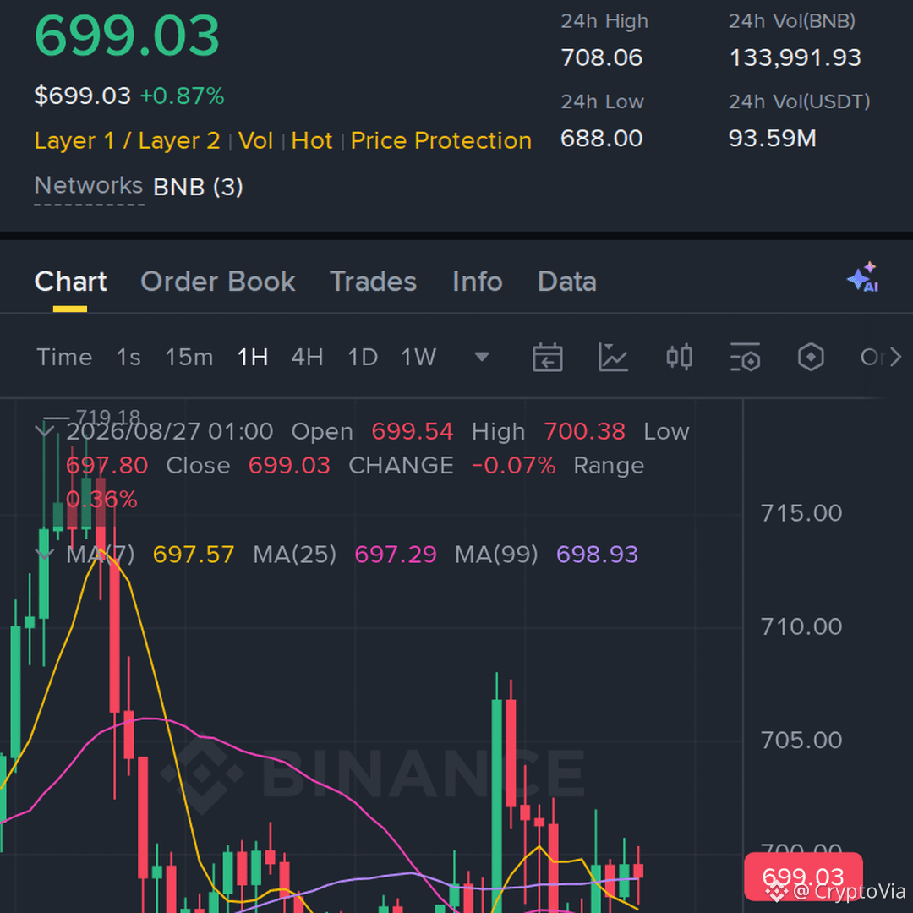Image resolution: width=913 pixels, height=913 pixels.
Task: Click the MA(25) value 697.29
Action: click(396, 555)
